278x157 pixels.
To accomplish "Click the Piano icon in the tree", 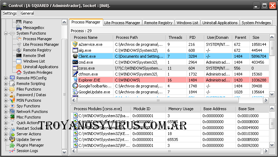I will [x=19, y=22].
